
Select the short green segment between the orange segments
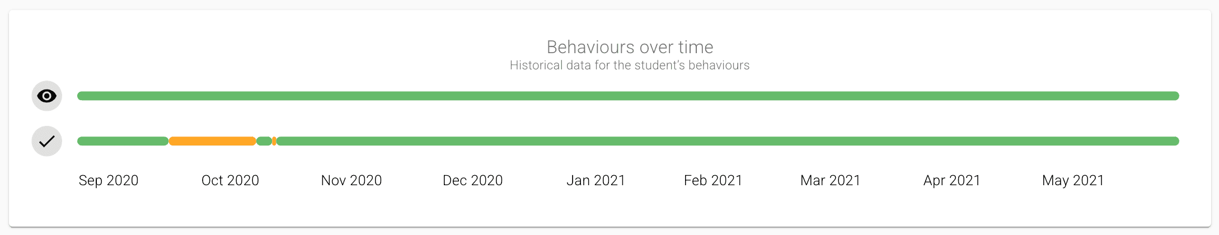click(x=264, y=141)
